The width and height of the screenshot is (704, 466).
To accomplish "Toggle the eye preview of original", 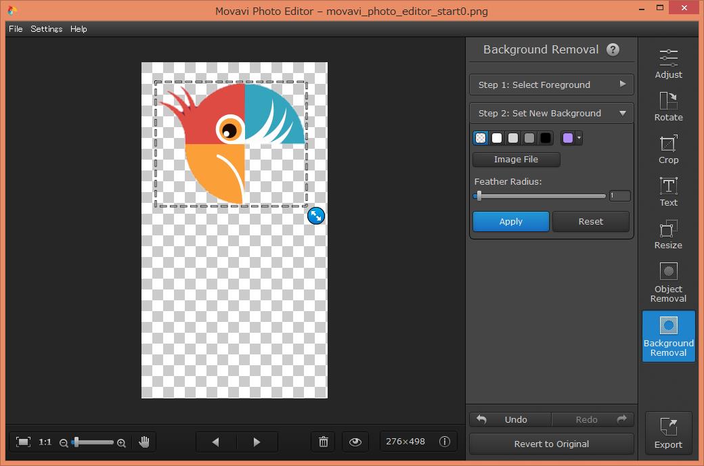I will pos(355,442).
